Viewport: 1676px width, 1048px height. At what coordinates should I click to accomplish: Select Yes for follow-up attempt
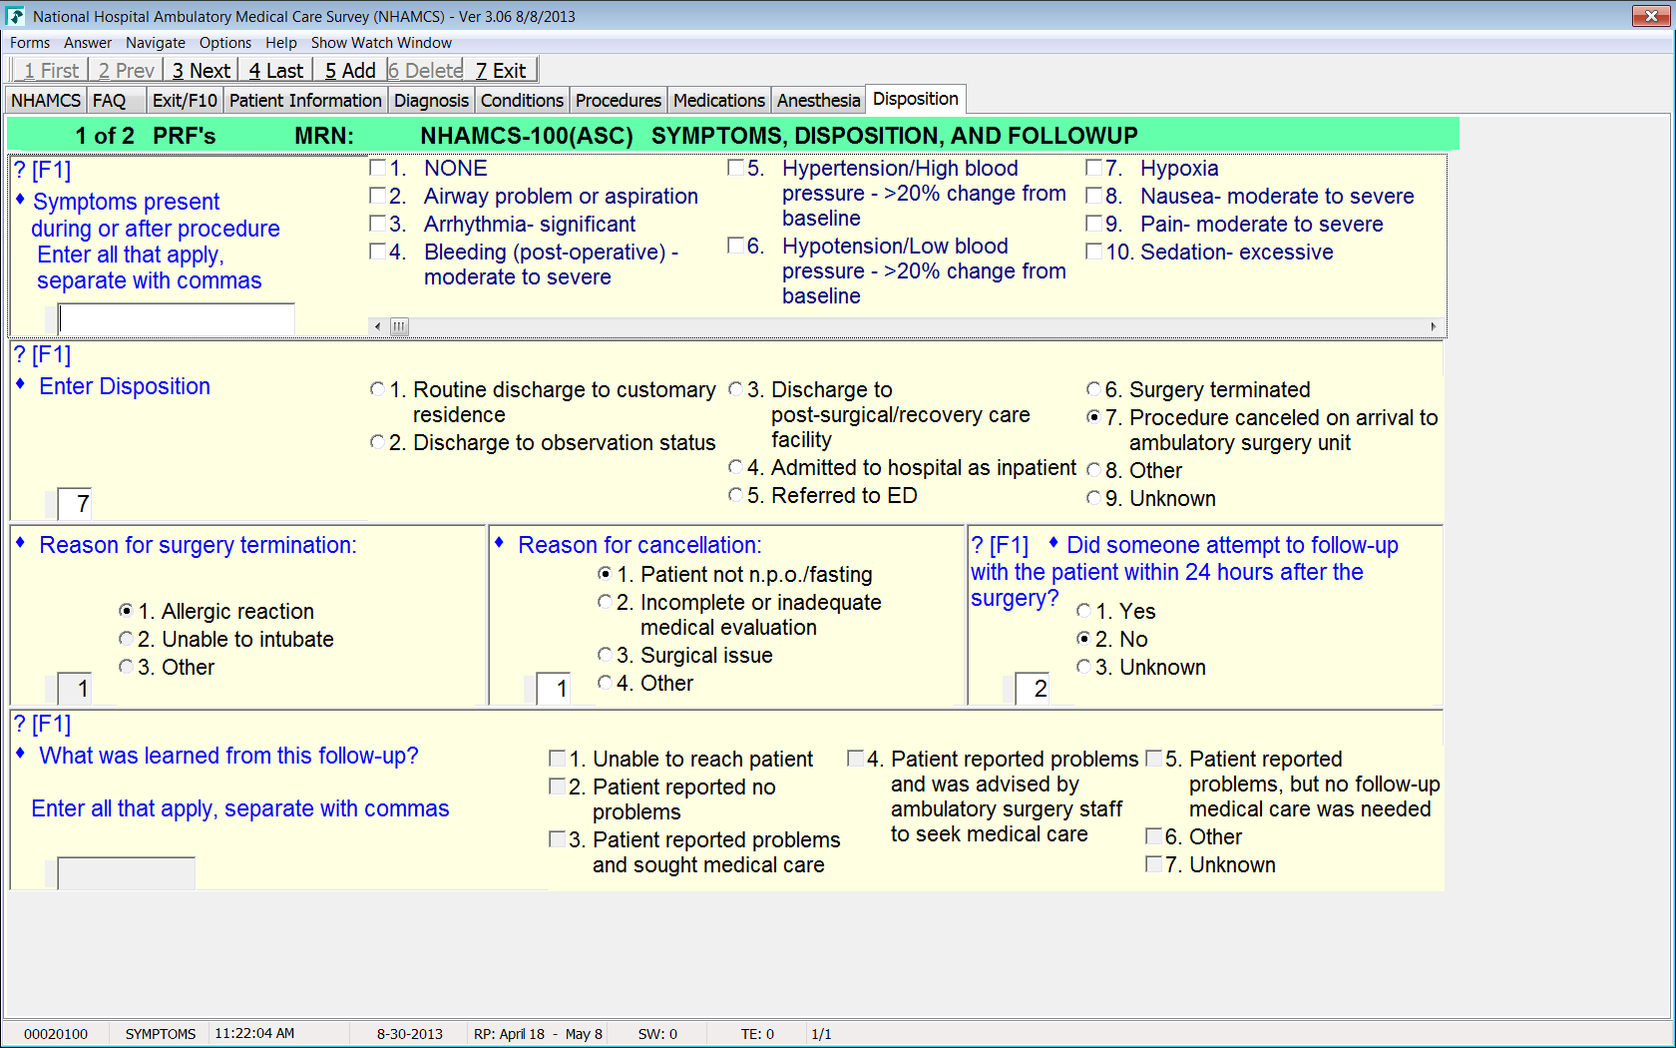pyautogui.click(x=1084, y=611)
